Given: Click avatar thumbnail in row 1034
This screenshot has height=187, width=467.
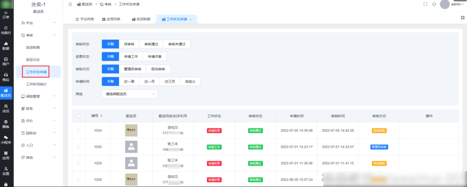Looking at the screenshot, I should [x=131, y=130].
